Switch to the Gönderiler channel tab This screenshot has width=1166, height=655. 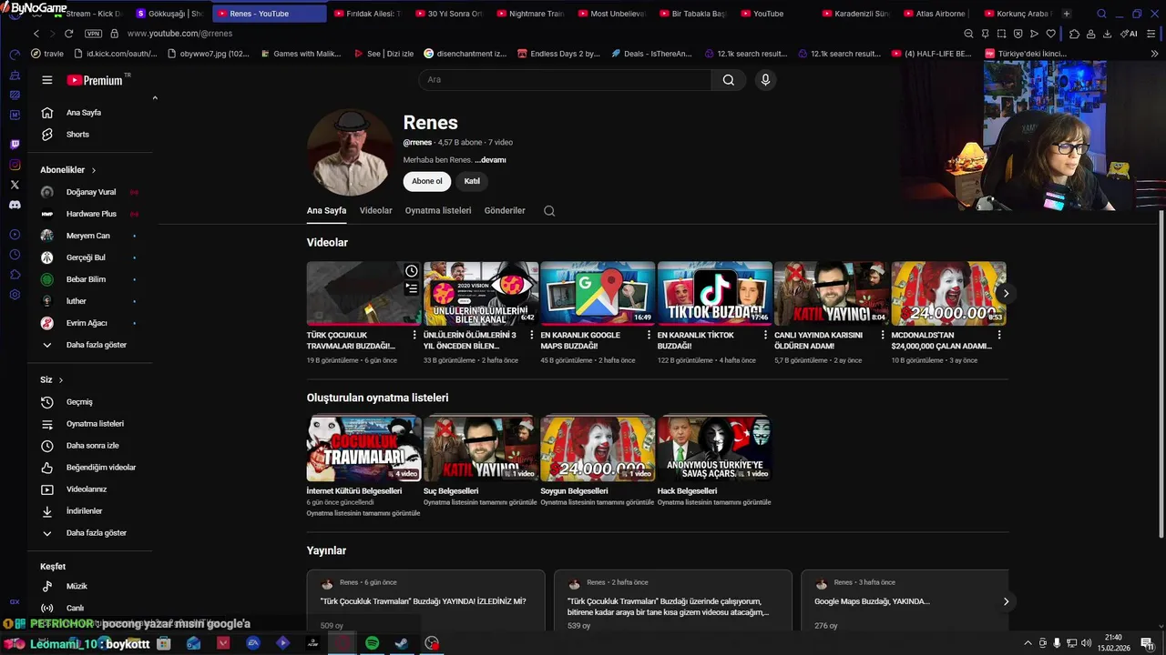coord(505,211)
